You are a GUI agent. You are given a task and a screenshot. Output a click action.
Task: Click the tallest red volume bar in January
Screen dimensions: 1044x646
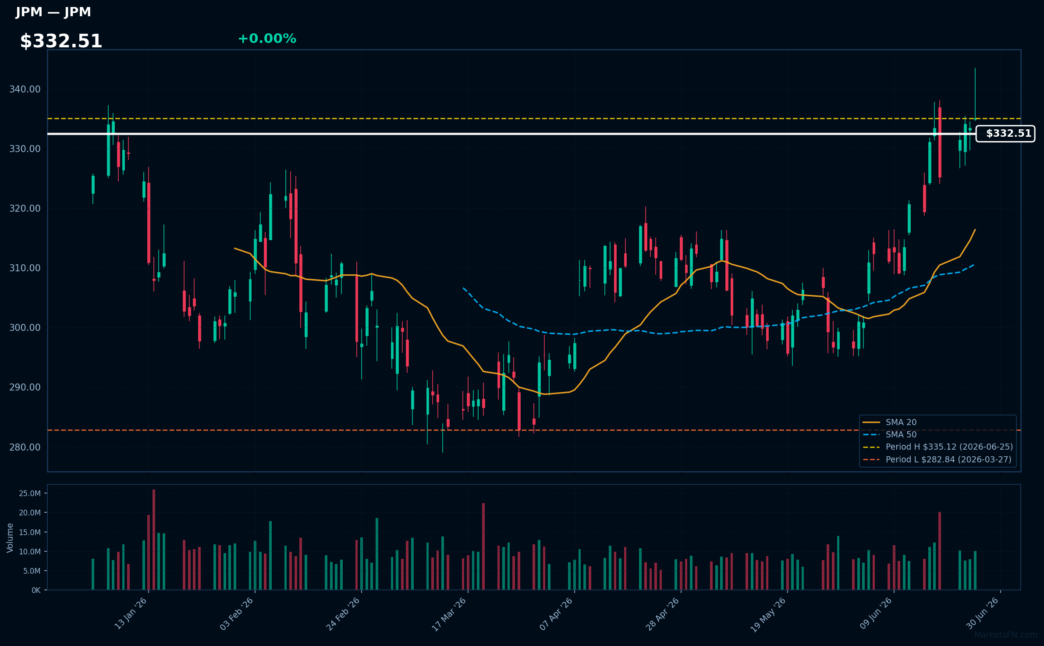coord(154,540)
